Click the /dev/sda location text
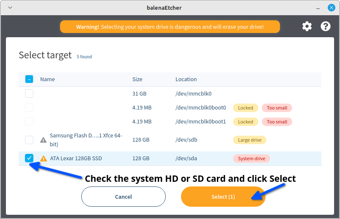This screenshot has width=340, height=219. (186, 159)
